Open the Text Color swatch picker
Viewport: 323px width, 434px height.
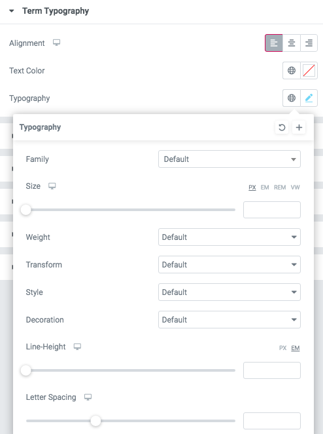(309, 71)
